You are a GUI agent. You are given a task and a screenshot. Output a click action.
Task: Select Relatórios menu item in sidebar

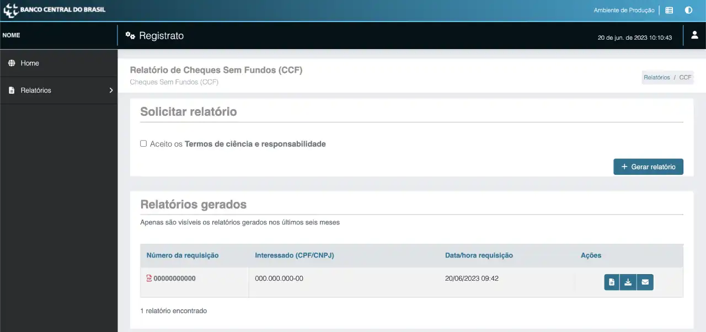point(36,90)
